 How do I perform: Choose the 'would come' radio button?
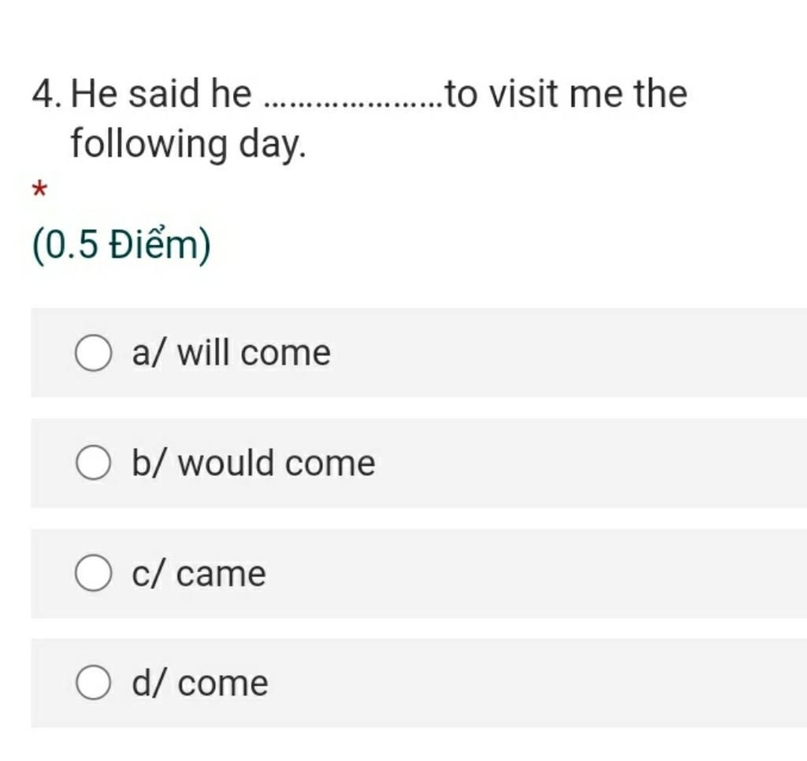pyautogui.click(x=93, y=462)
